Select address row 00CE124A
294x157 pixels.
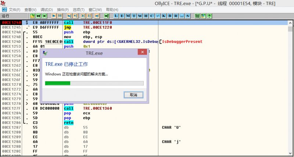pyautogui.click(x=12, y=32)
